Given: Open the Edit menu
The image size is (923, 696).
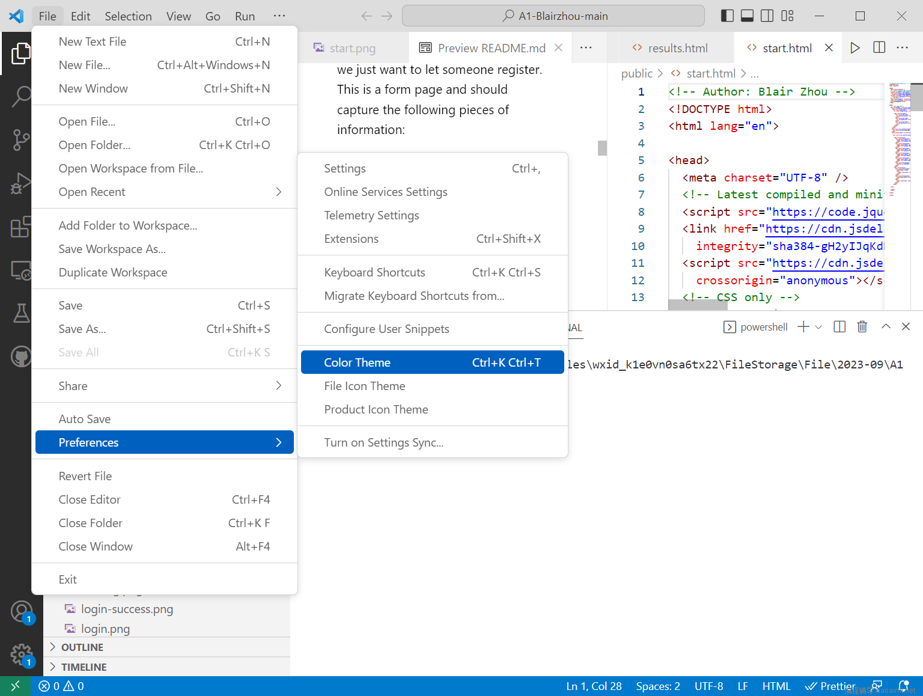Looking at the screenshot, I should 81,16.
